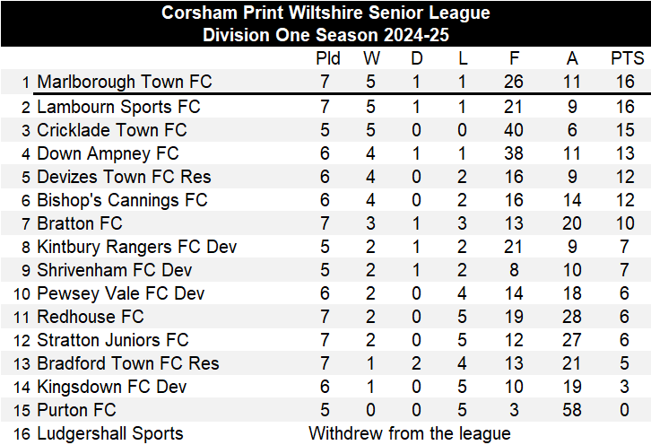Image resolution: width=651 pixels, height=445 pixels.
Task: Click the Down Ampney FC team name
Action: [108, 153]
